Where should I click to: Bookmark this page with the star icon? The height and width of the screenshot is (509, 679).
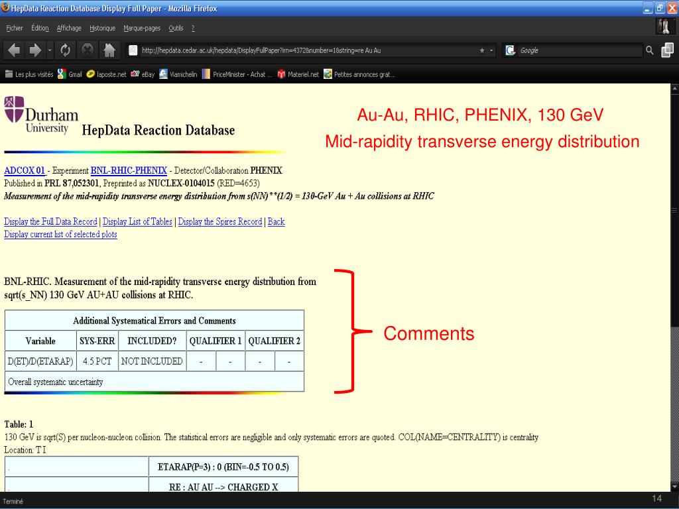click(481, 50)
